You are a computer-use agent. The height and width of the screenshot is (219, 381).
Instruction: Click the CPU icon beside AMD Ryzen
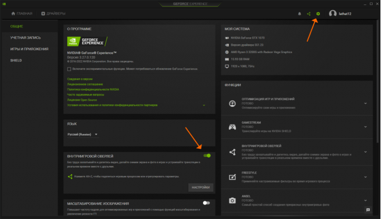pos(227,52)
